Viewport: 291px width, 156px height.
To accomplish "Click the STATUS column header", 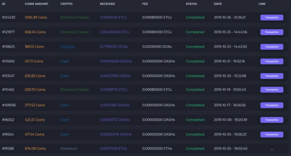I will (191, 4).
